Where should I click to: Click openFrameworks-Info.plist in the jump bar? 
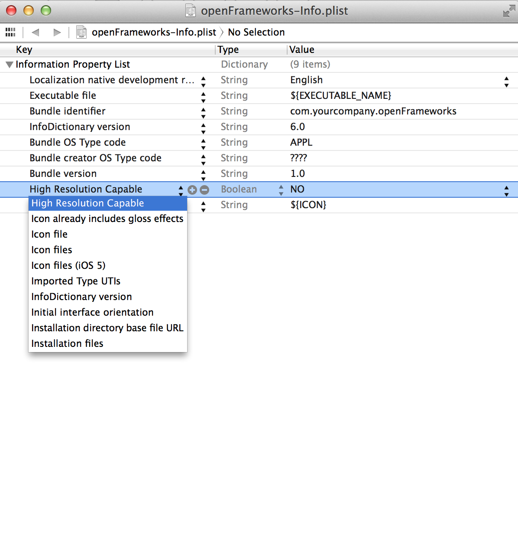click(x=154, y=32)
